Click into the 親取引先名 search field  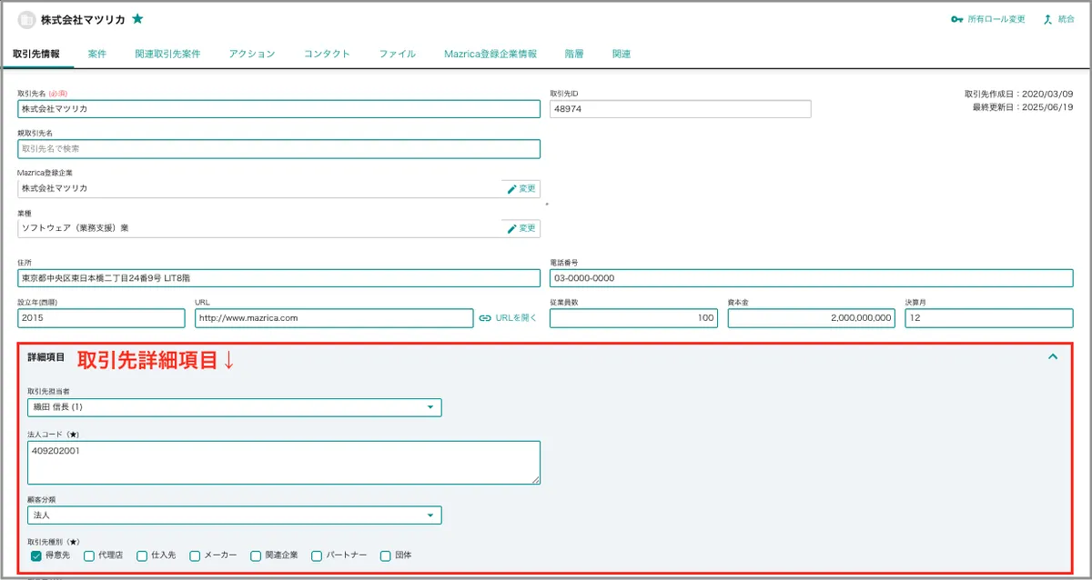tap(278, 149)
